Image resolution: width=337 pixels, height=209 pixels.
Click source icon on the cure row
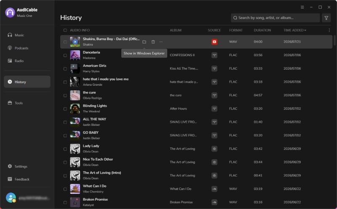[214, 95]
